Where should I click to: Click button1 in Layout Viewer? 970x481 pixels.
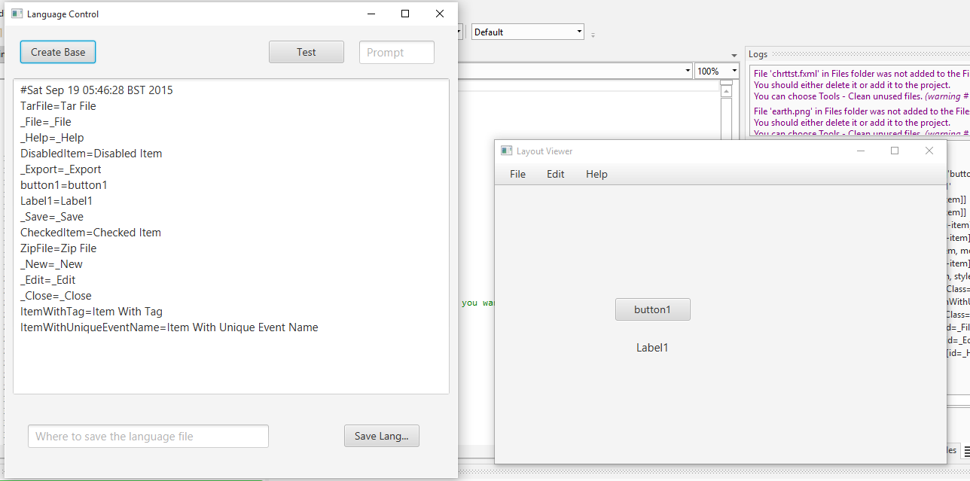(653, 309)
